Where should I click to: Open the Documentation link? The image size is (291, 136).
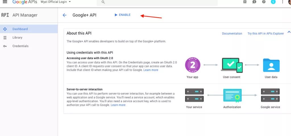coord(232,34)
